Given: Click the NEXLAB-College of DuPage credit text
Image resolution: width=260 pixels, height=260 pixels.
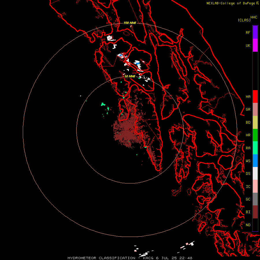Looking at the screenshot, I should pyautogui.click(x=233, y=3).
